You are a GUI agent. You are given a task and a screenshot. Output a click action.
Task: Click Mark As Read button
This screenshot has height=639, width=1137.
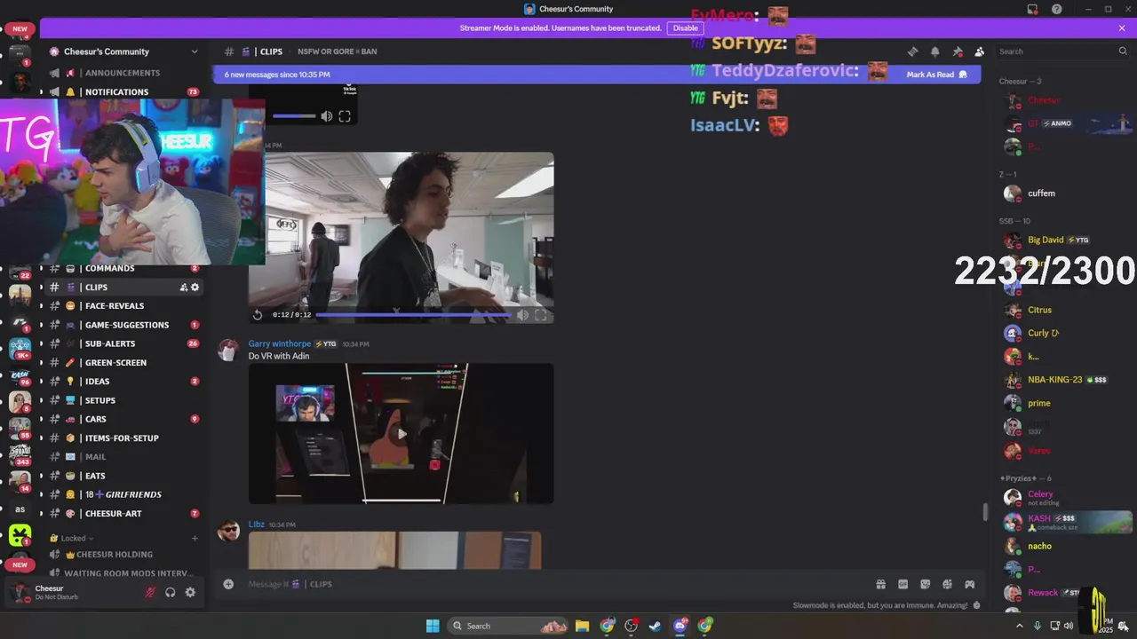(936, 75)
